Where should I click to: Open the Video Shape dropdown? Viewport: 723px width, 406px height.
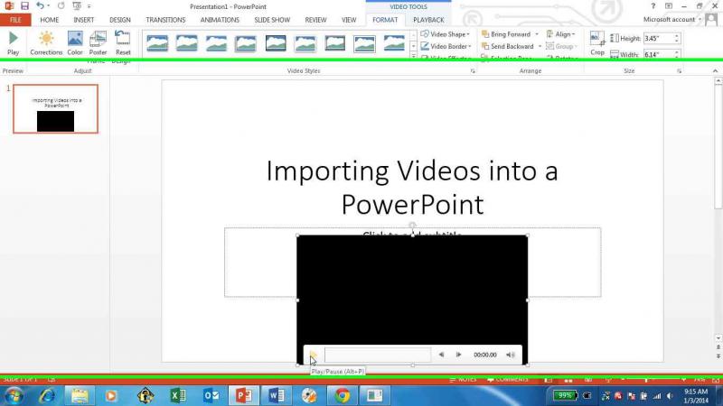445,34
